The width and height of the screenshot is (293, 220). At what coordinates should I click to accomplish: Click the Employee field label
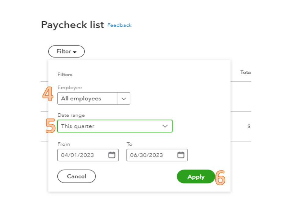[70, 88]
